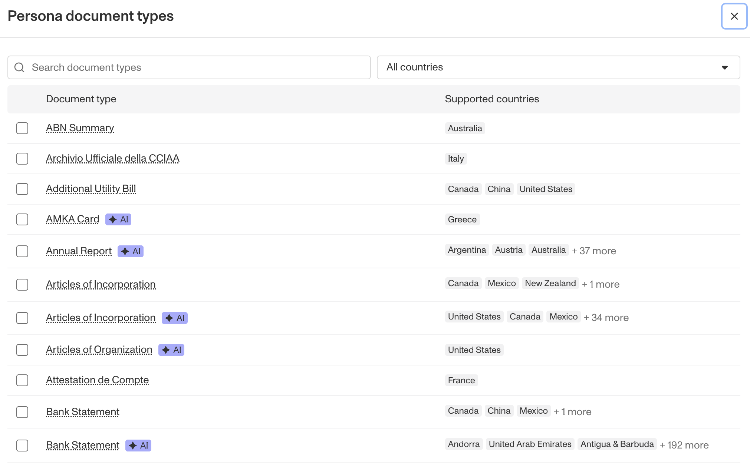Expand '+ 34 more' countries for Articles of Incorporation
The height and width of the screenshot is (470, 750).
pyautogui.click(x=606, y=318)
